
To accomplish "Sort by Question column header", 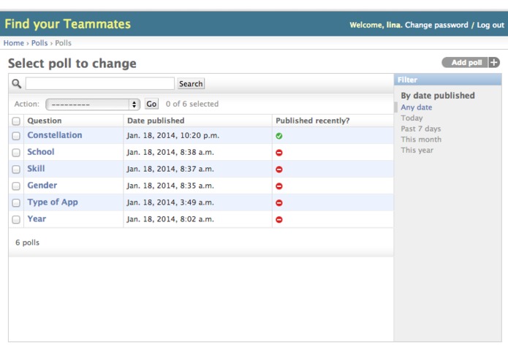I will [x=45, y=121].
